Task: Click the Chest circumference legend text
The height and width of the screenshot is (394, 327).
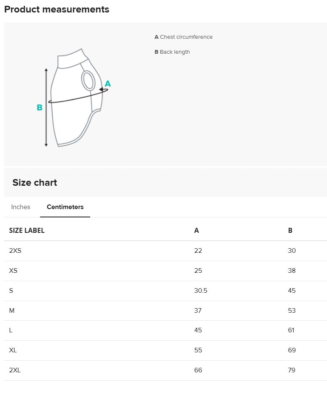Action: tap(183, 37)
